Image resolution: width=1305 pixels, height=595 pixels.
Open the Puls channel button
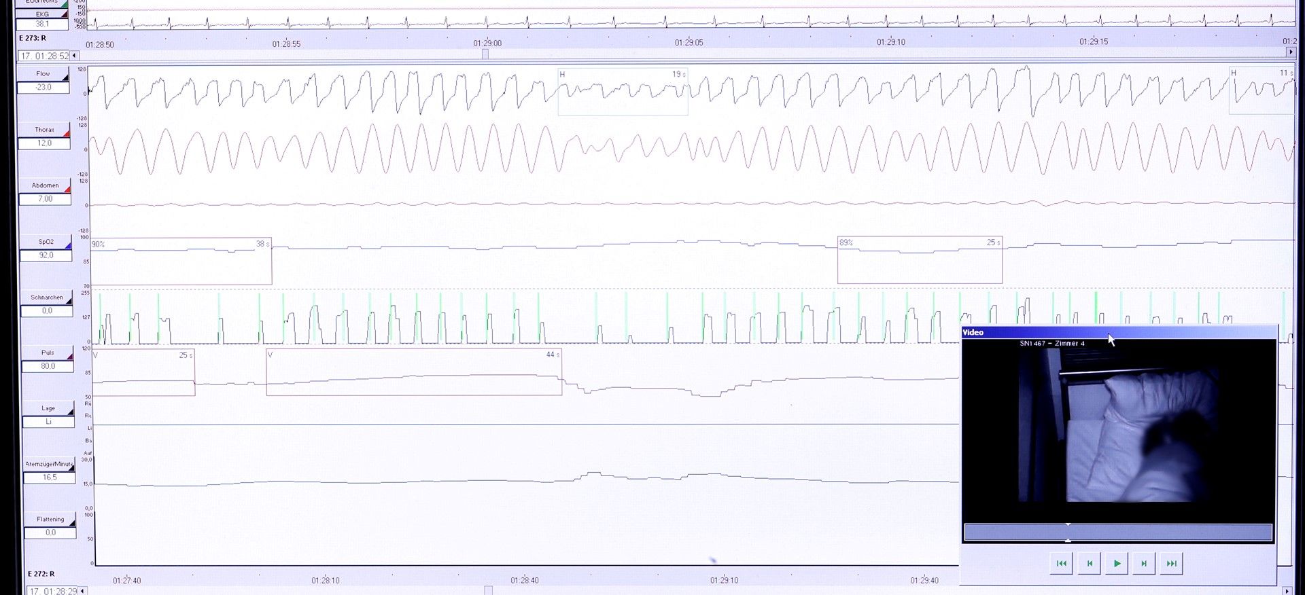(48, 353)
